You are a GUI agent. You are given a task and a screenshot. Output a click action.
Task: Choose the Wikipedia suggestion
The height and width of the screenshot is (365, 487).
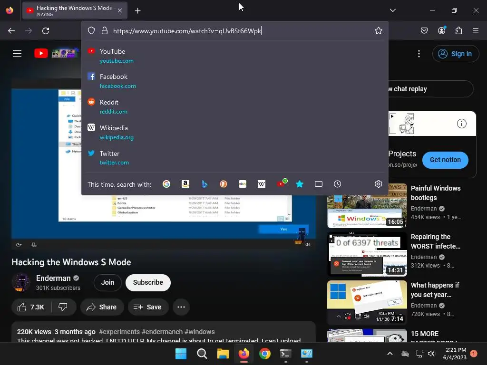(234, 132)
